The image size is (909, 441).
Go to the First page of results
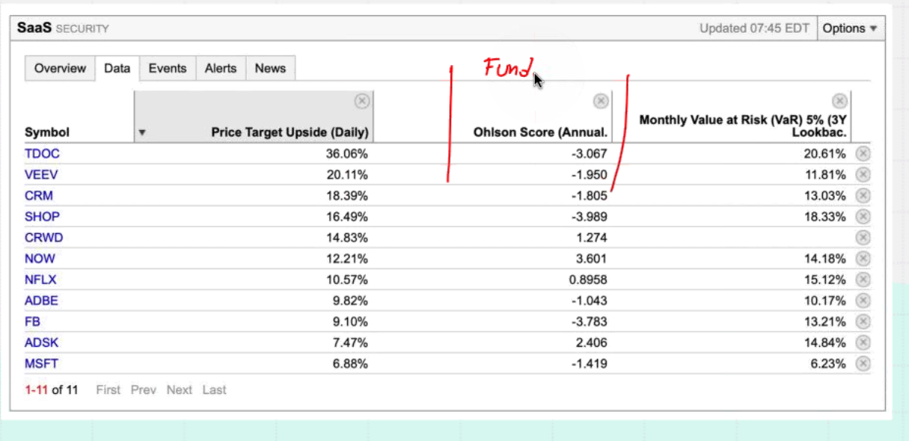(x=108, y=389)
